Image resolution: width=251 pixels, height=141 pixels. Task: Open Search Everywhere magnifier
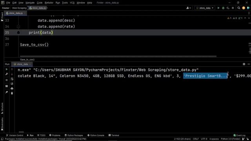coord(239,8)
